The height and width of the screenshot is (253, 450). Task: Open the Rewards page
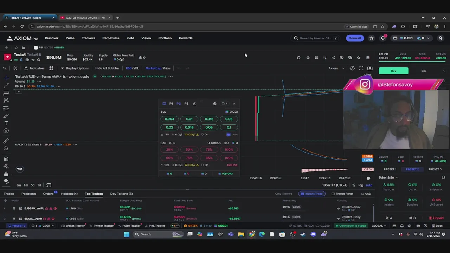[186, 38]
